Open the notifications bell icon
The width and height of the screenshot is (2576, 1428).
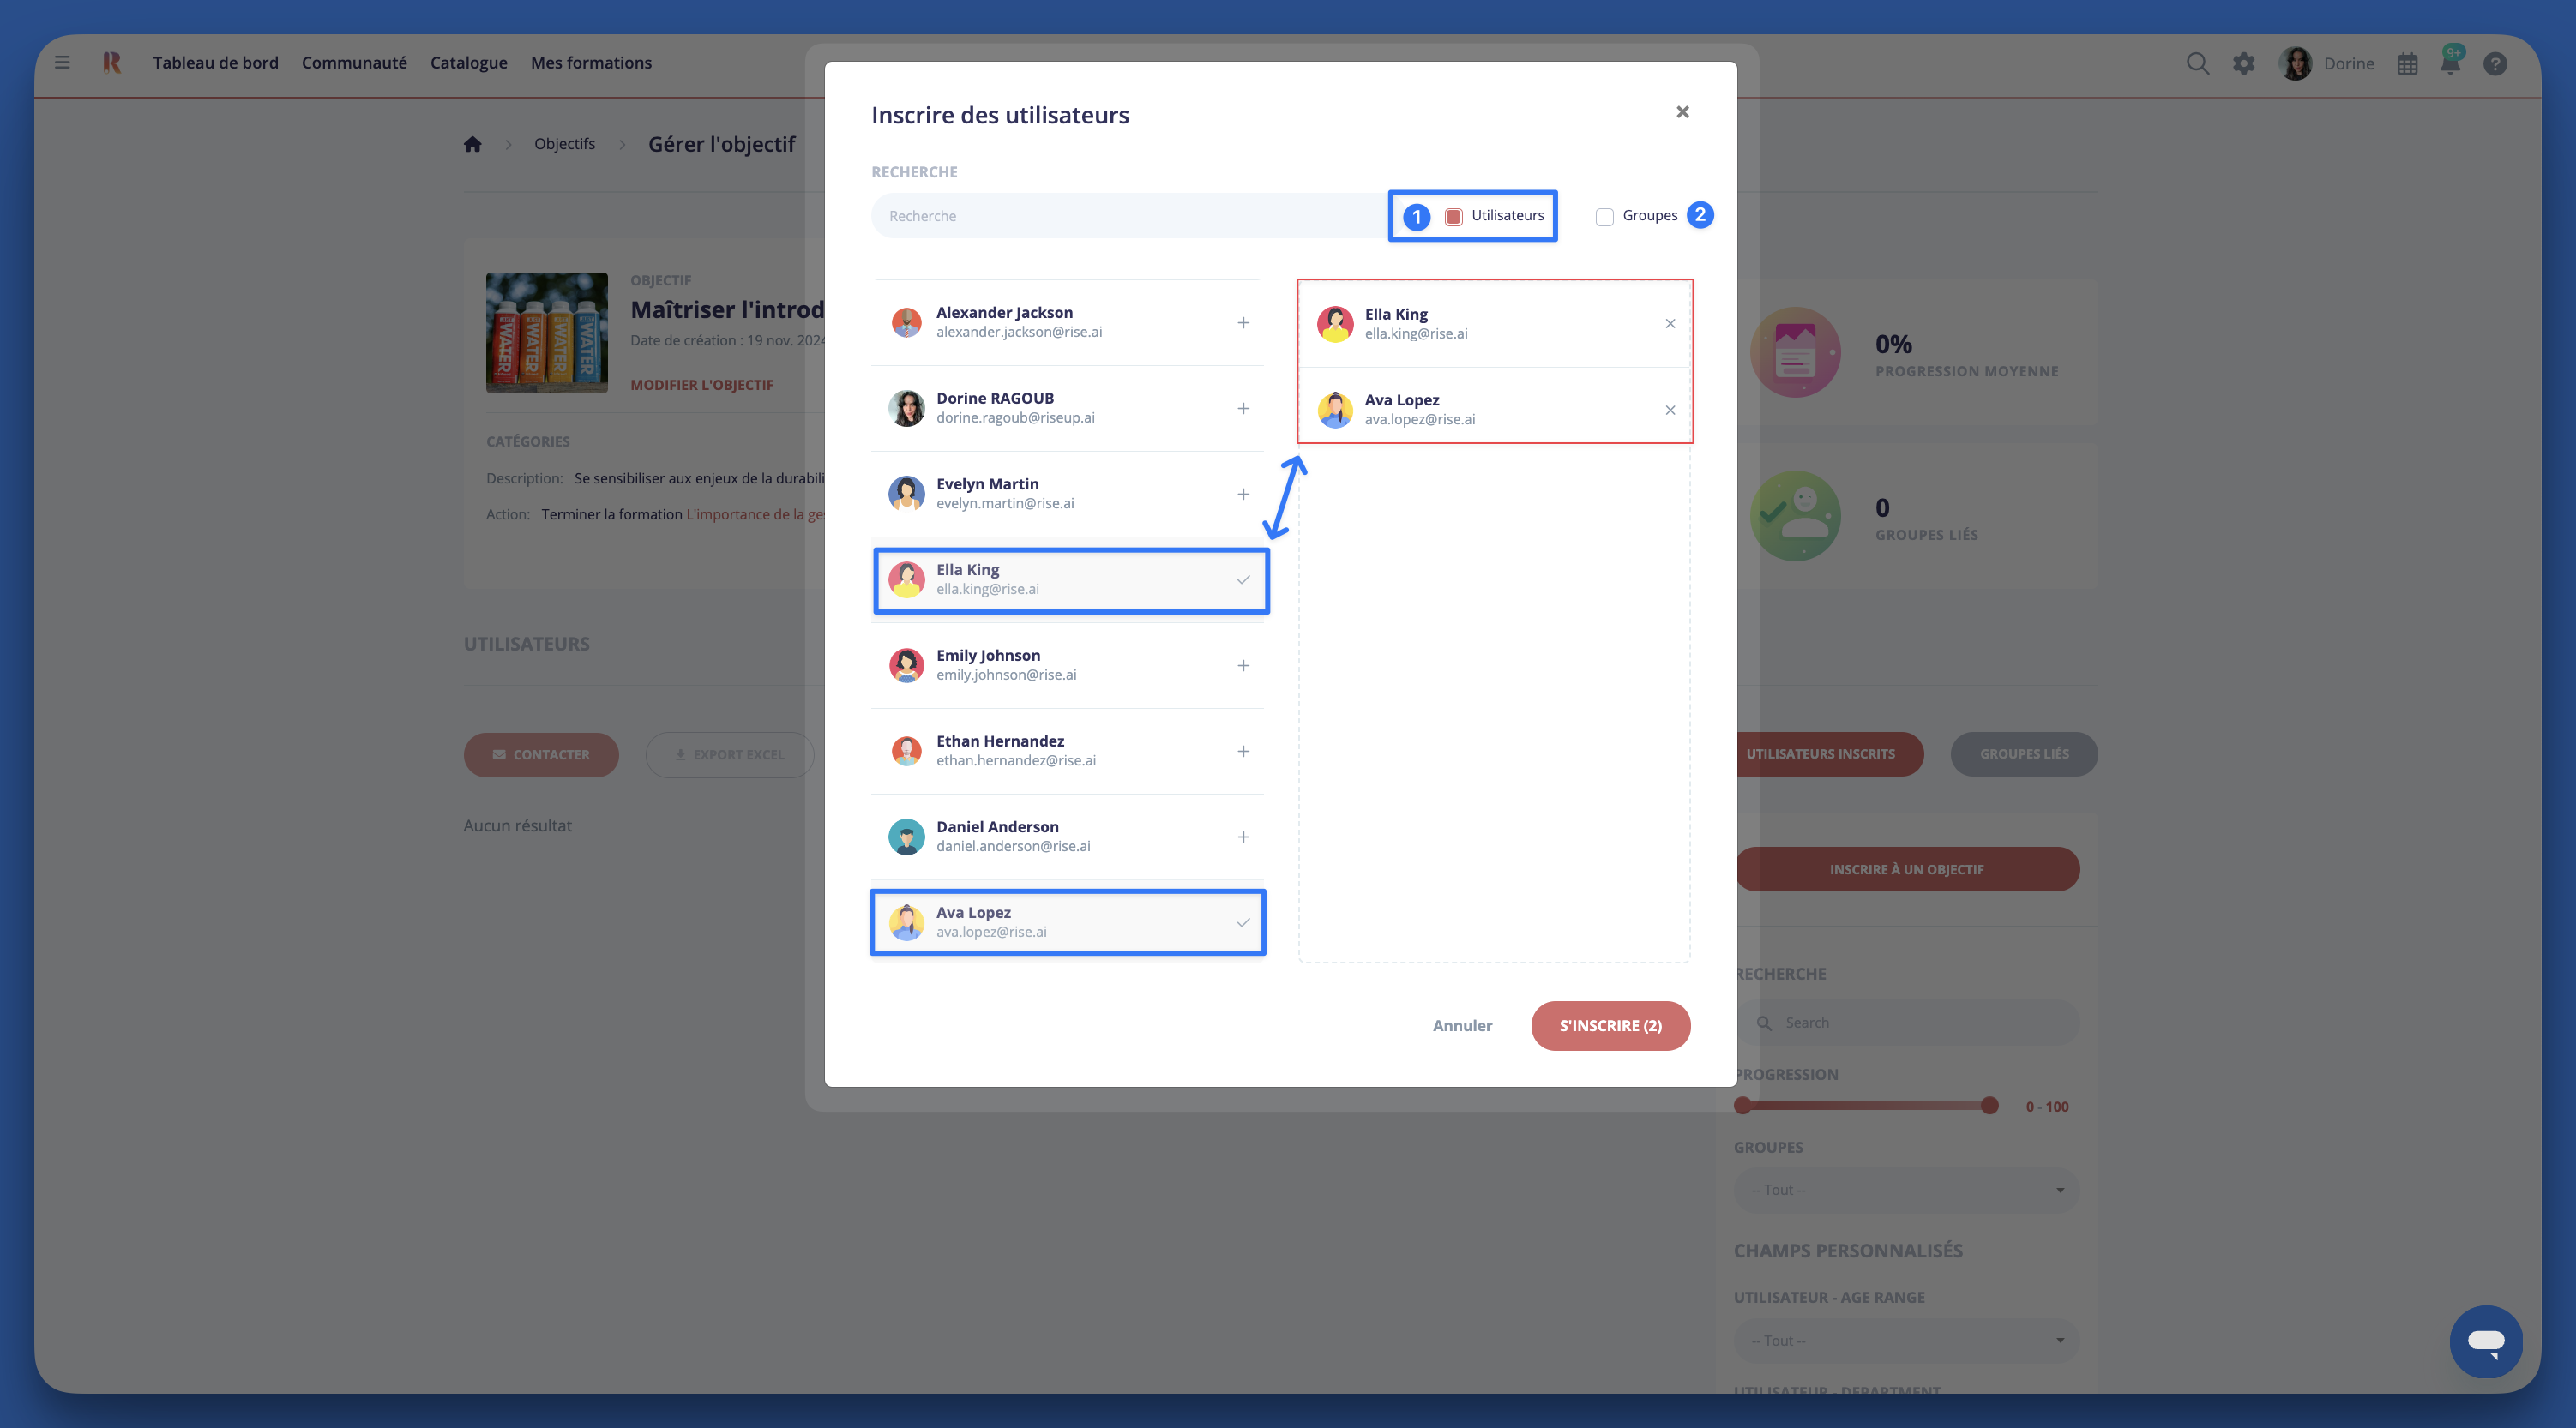click(x=2450, y=64)
